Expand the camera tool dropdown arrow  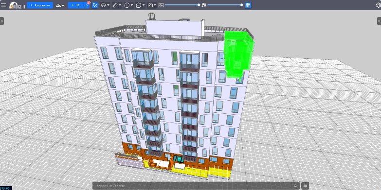(x=155, y=5)
